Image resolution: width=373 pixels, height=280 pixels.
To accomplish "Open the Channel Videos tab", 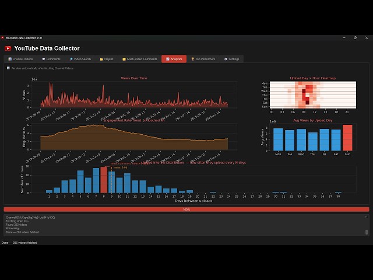I will 20,59.
